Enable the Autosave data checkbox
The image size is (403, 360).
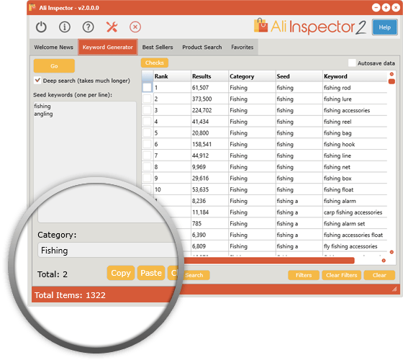[x=352, y=63]
